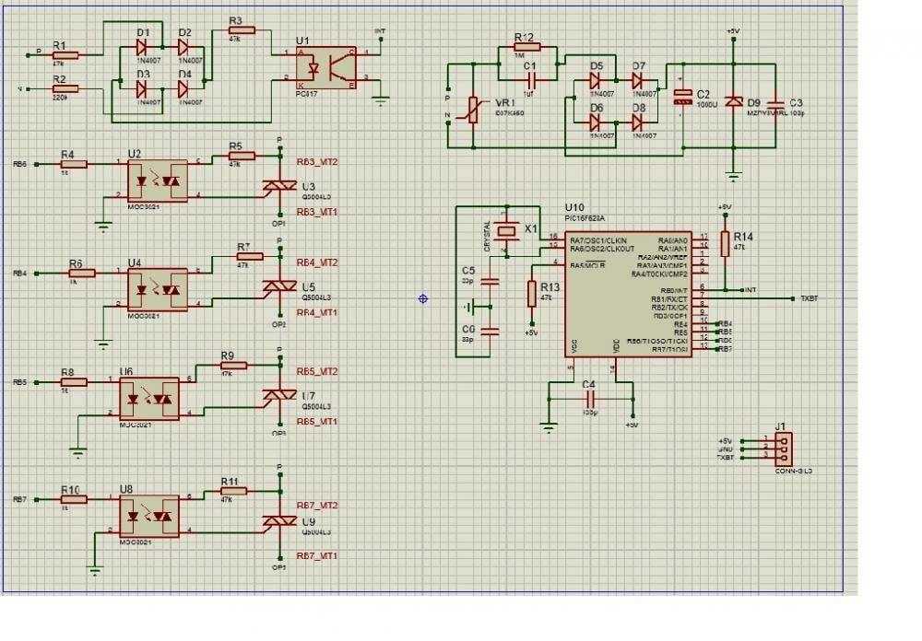Select the J1 connector component
The image size is (922, 641).
[x=783, y=449]
